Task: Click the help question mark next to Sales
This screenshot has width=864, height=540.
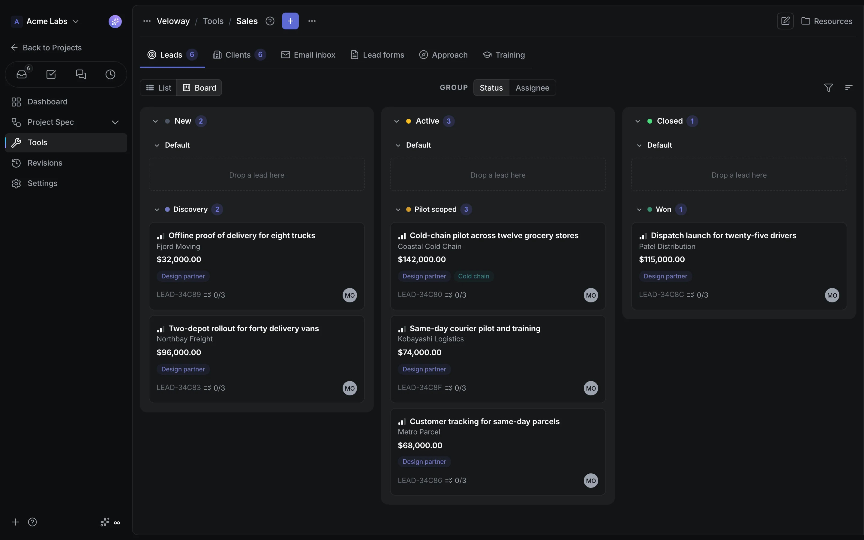Action: (270, 21)
